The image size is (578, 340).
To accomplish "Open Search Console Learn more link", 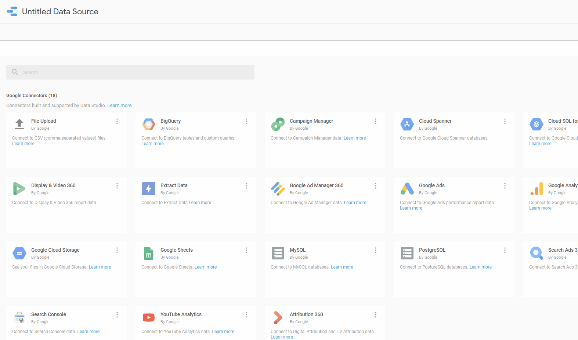I will [88, 332].
